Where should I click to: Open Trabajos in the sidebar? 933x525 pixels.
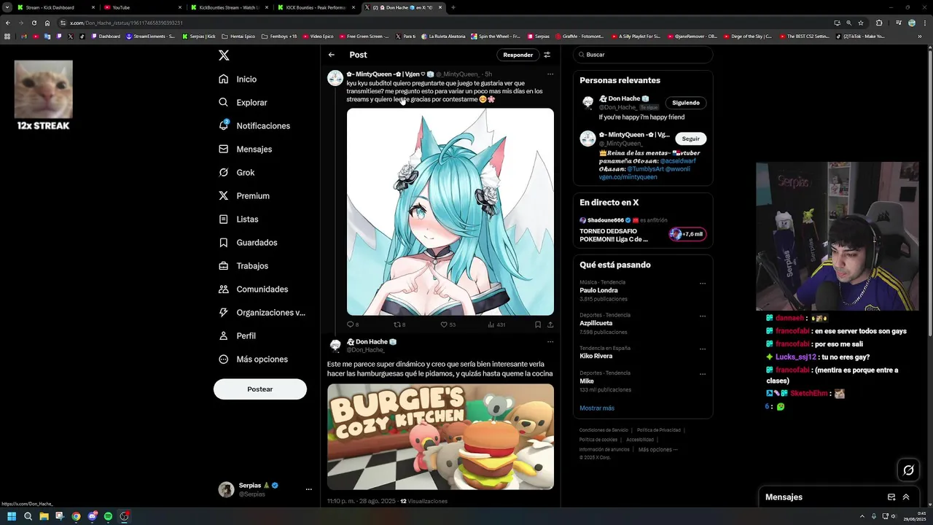click(243, 266)
